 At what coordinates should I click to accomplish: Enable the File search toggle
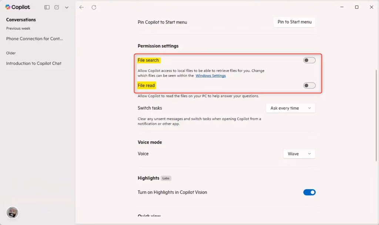(x=309, y=60)
